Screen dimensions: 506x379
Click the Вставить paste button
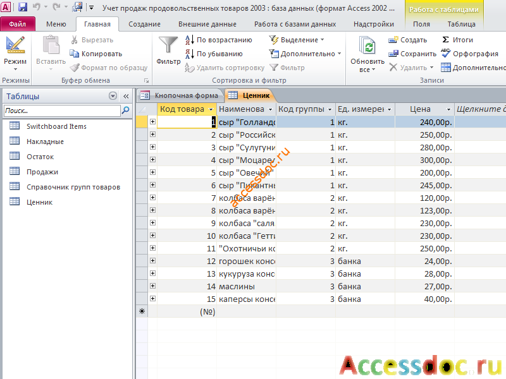coord(51,53)
